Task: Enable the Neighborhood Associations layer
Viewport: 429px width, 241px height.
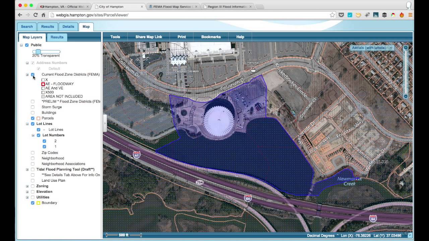Action: [x=33, y=164]
